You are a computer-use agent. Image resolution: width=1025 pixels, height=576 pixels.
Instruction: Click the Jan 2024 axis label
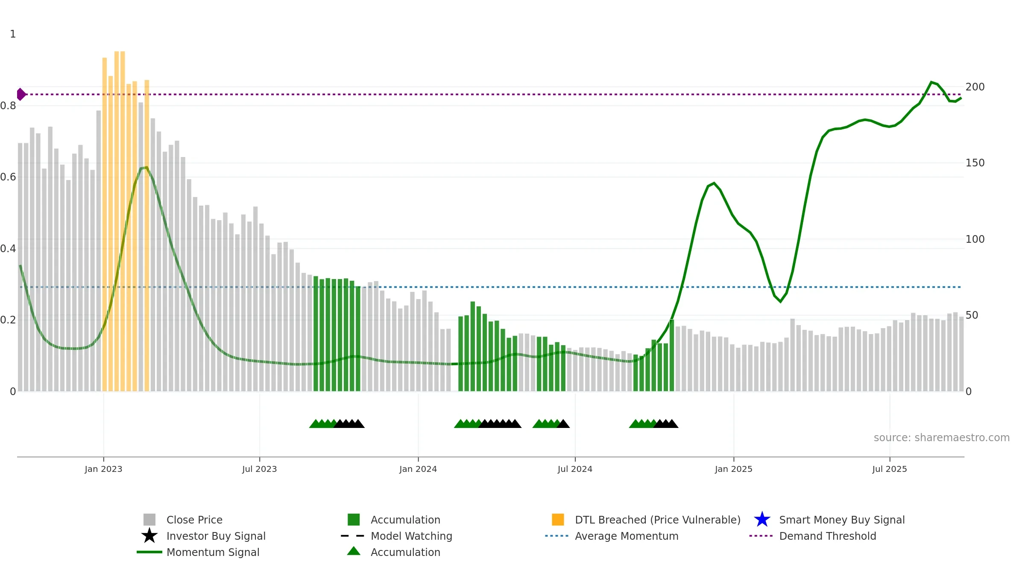coord(418,469)
